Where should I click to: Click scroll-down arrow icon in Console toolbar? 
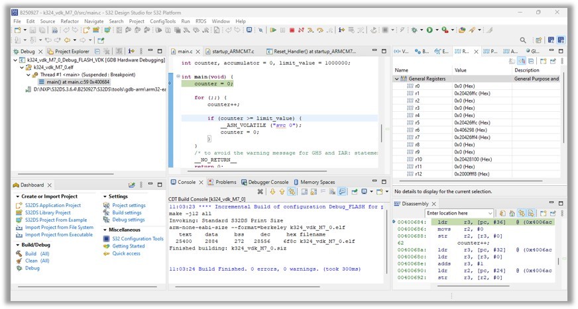[272, 192]
